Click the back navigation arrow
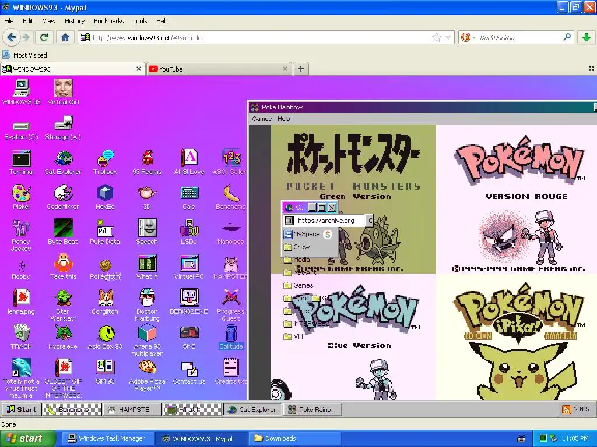Screen dimensions: 597x447 11,37
